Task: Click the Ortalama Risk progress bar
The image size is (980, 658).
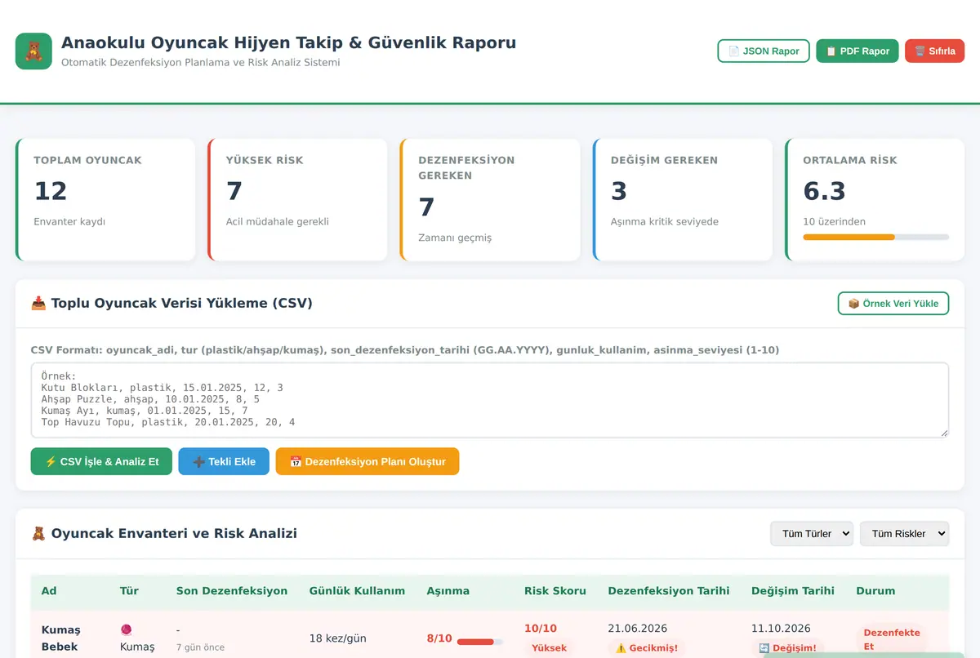Action: (875, 237)
